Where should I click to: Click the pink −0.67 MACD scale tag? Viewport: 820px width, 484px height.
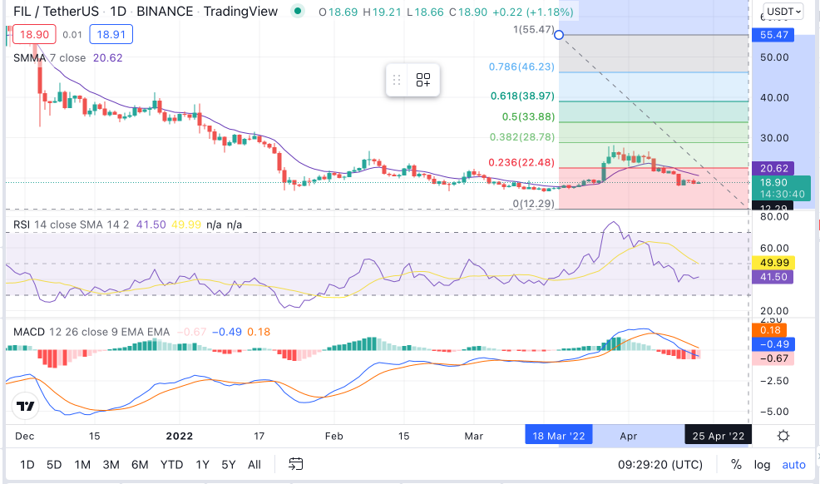click(773, 358)
